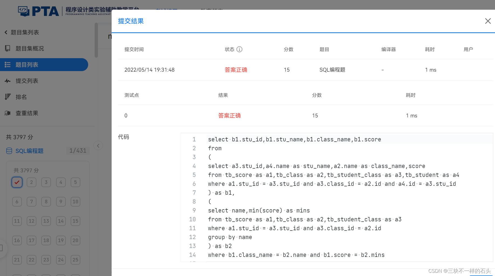Open 查重结果 plagiarism check icon
Viewport: 495px width, 276px height.
point(8,113)
